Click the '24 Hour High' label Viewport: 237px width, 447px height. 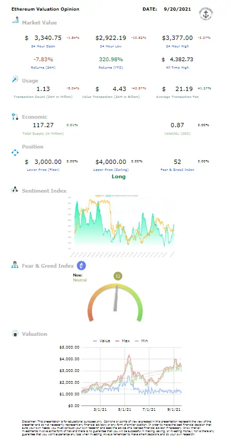(177, 46)
